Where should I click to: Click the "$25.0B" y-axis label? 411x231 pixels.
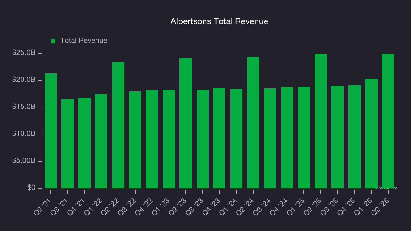pyautogui.click(x=24, y=53)
